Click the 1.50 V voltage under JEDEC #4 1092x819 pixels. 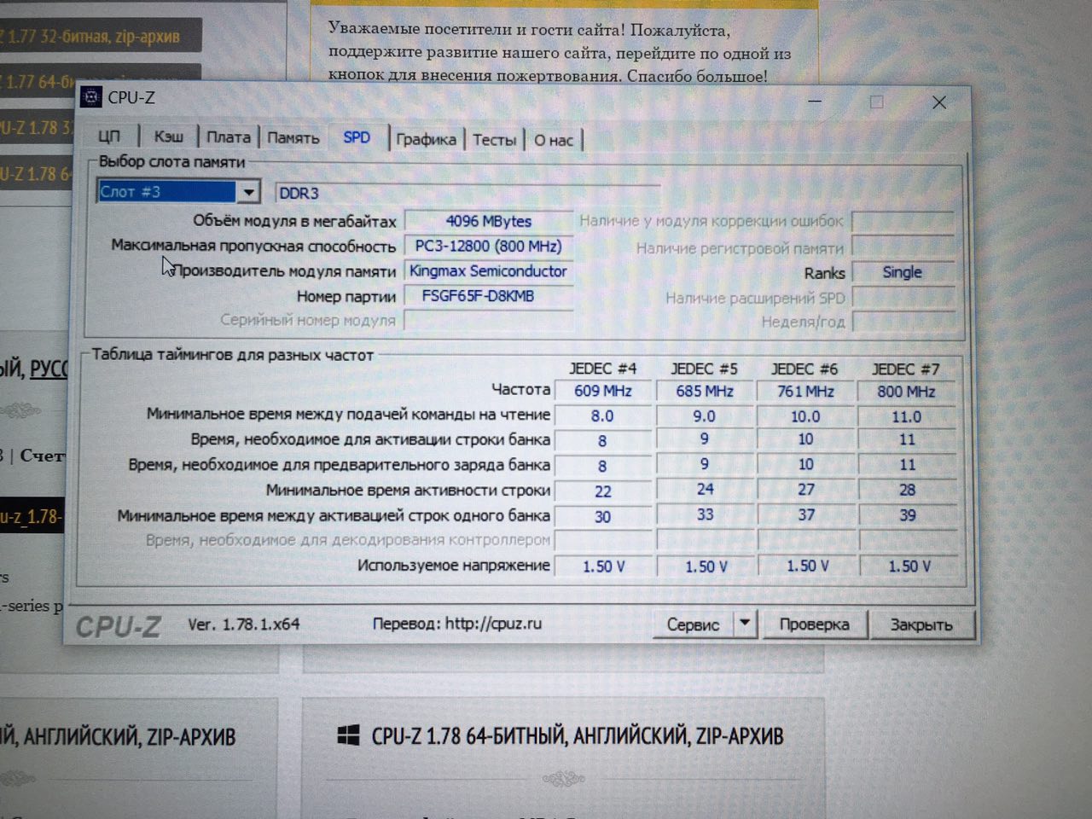tap(603, 566)
